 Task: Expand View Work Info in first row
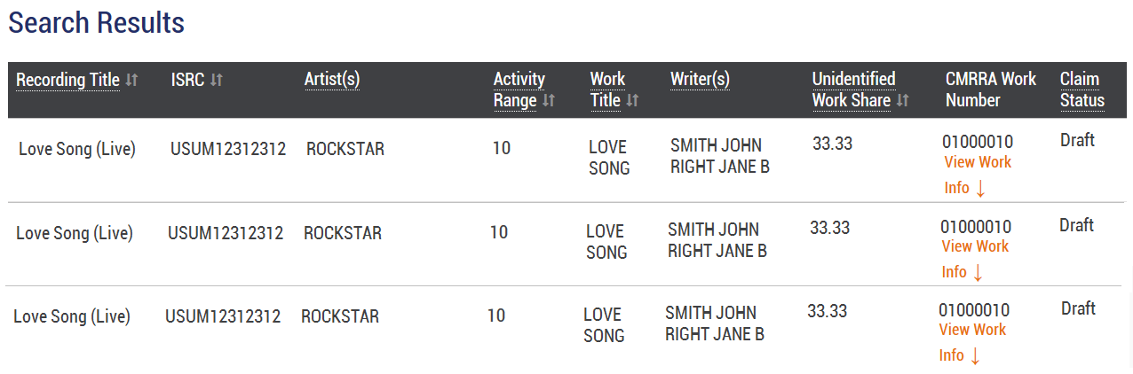tap(977, 162)
